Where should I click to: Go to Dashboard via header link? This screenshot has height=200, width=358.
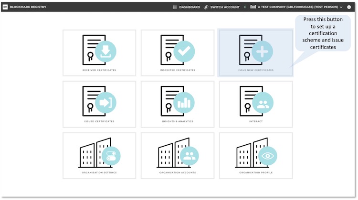[189, 7]
